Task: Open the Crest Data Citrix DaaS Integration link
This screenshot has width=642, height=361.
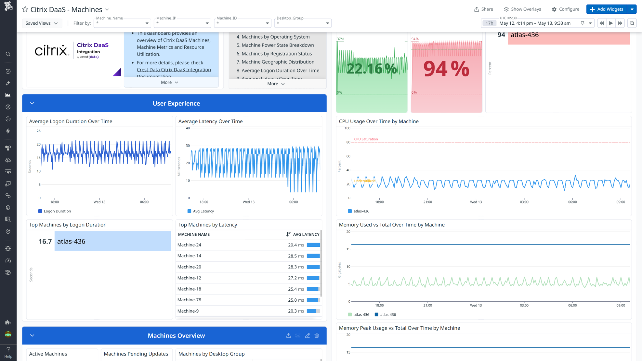Action: (x=174, y=70)
